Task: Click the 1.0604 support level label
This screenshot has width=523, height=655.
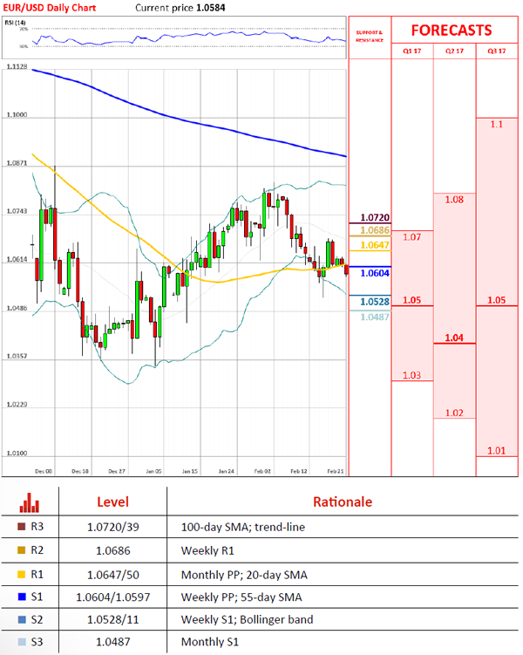Action: tap(375, 273)
